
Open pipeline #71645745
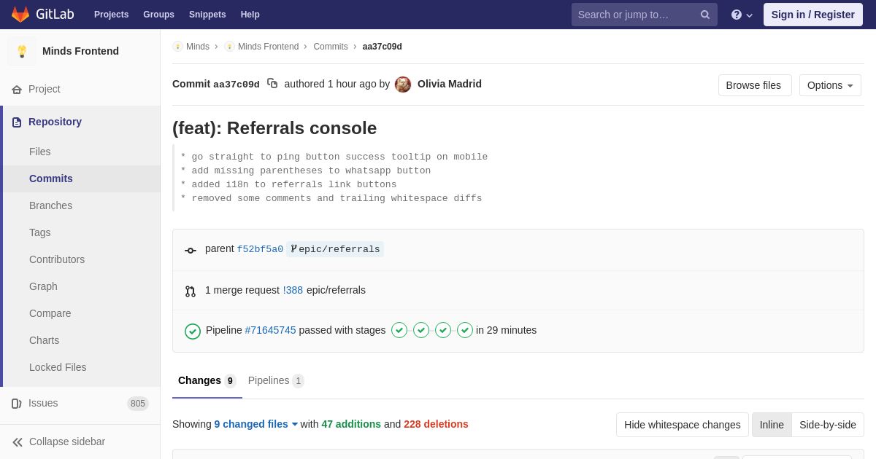pyautogui.click(x=270, y=330)
